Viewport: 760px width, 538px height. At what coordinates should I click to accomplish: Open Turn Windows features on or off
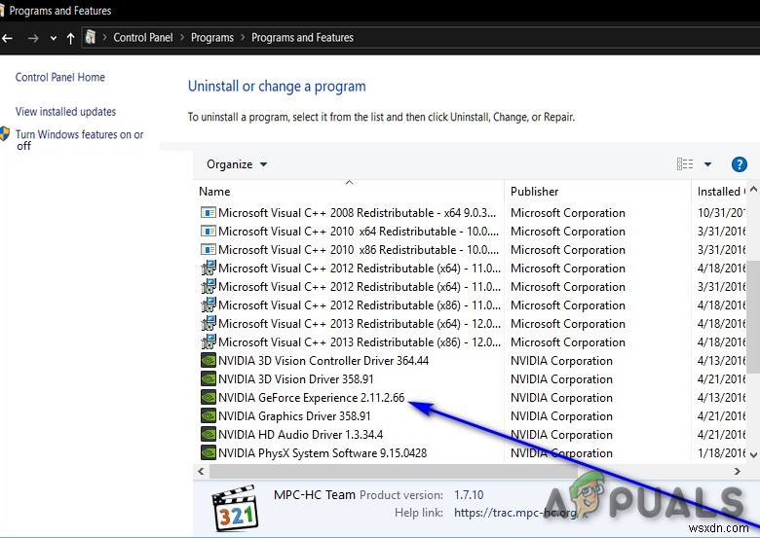80,139
